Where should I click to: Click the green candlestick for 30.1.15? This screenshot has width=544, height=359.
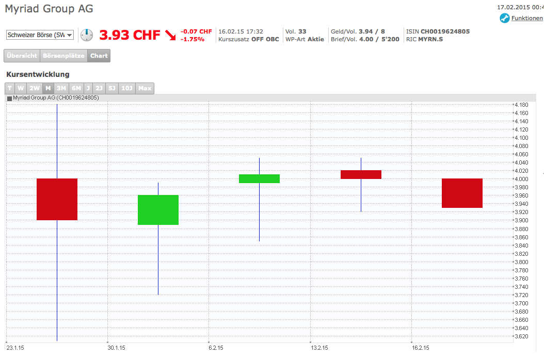158,210
